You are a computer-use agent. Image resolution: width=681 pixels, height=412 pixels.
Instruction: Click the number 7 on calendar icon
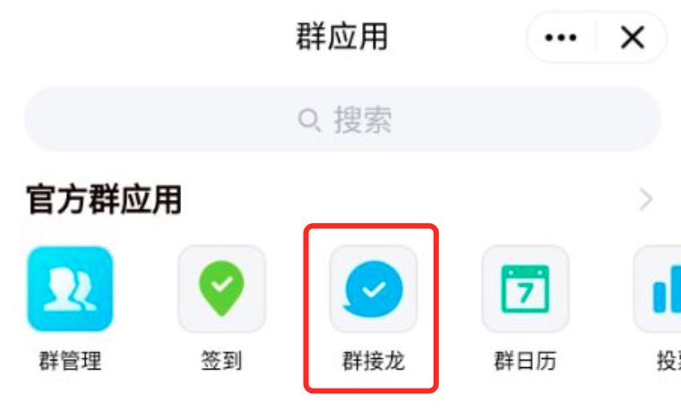coord(525,294)
